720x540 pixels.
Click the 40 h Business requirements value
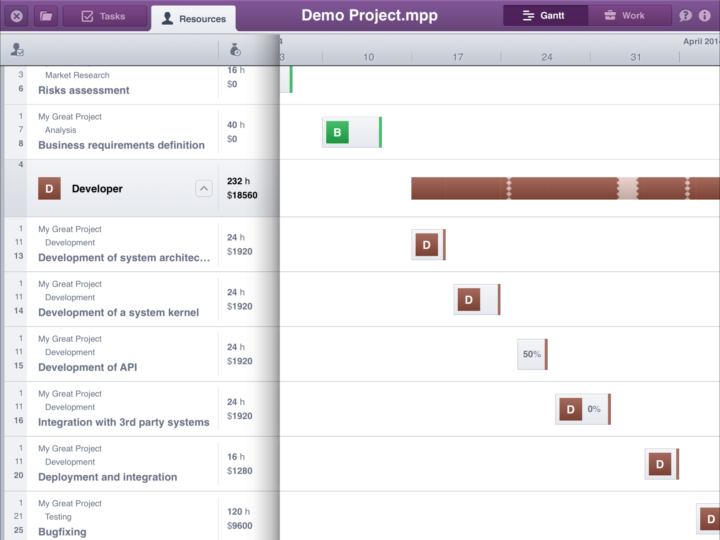(236, 125)
